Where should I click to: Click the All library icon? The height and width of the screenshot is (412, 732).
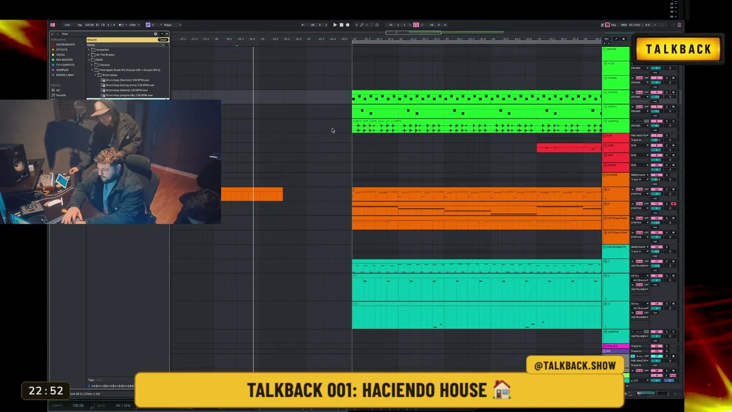[53, 90]
